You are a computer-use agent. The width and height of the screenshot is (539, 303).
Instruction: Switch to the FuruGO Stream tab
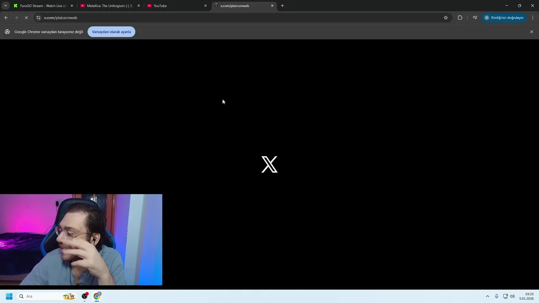pos(43,6)
